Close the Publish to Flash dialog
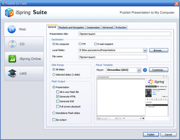The image size is (180, 140). point(176,3)
